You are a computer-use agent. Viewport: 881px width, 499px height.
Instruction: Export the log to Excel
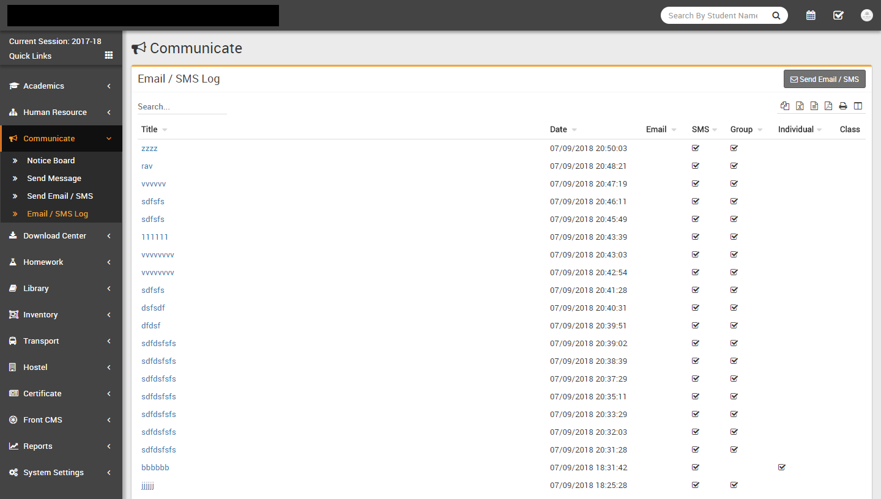(x=800, y=106)
